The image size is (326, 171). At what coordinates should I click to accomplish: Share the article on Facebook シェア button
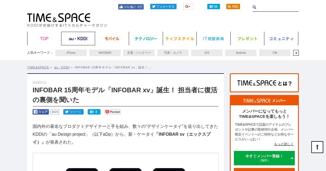coord(41,112)
